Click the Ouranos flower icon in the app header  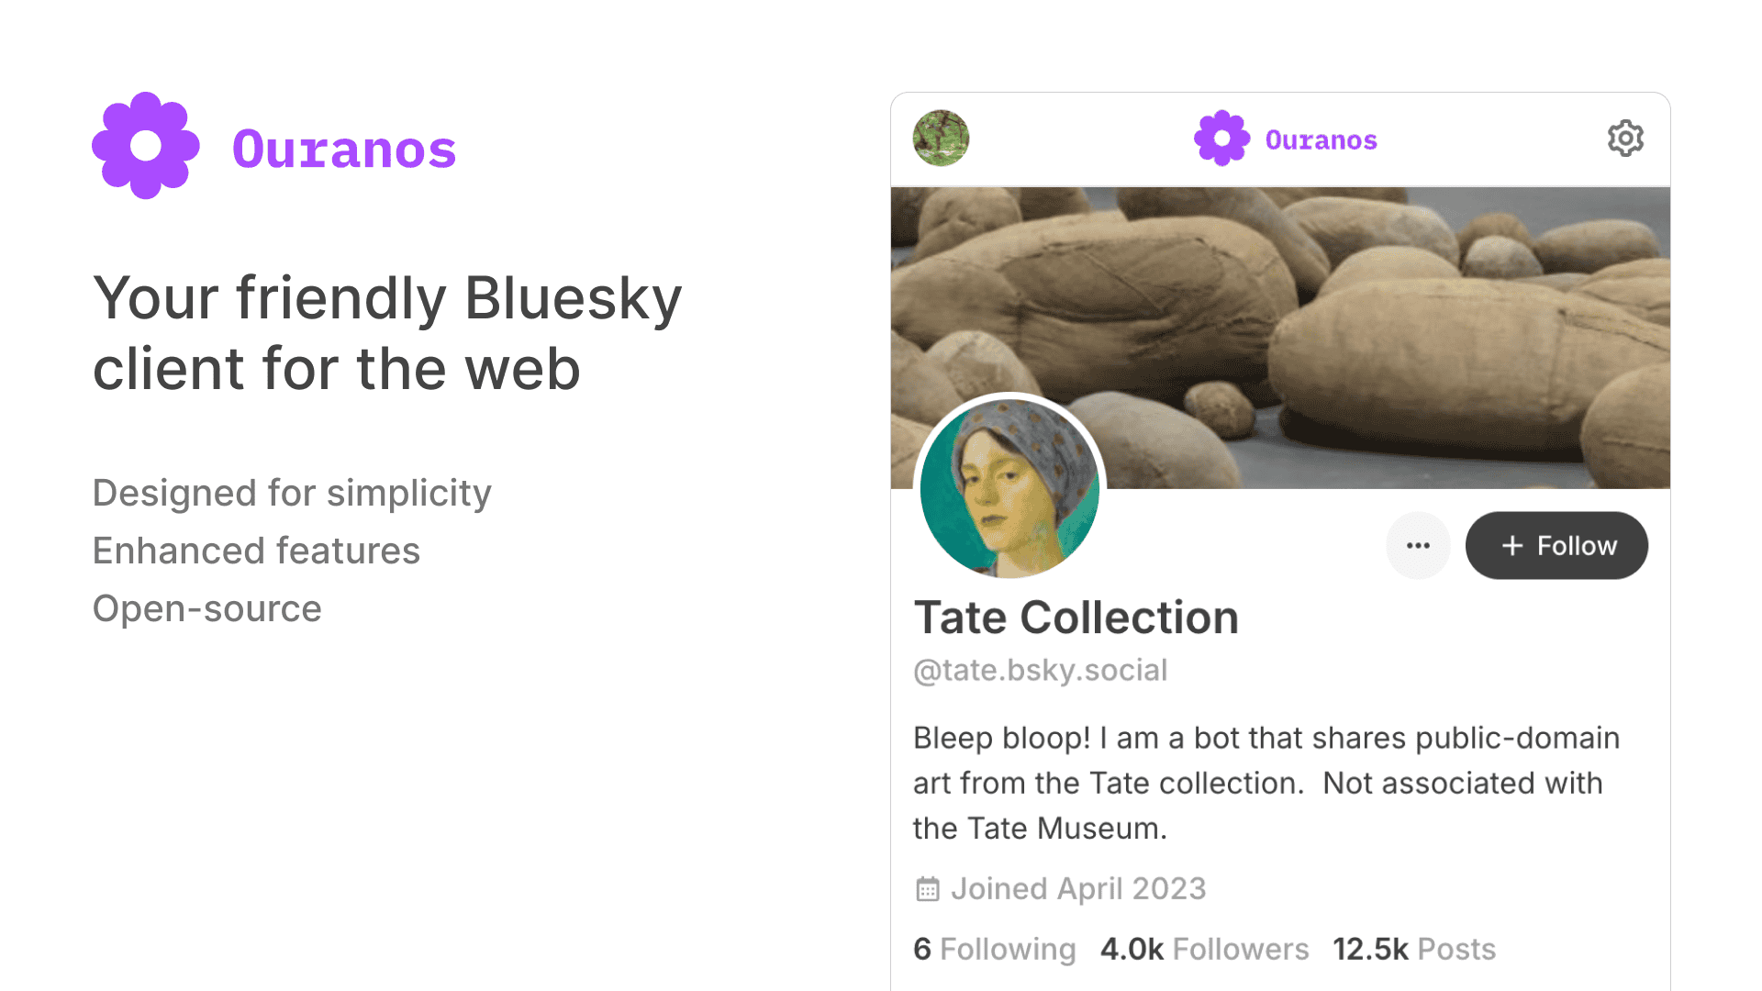[1221, 139]
